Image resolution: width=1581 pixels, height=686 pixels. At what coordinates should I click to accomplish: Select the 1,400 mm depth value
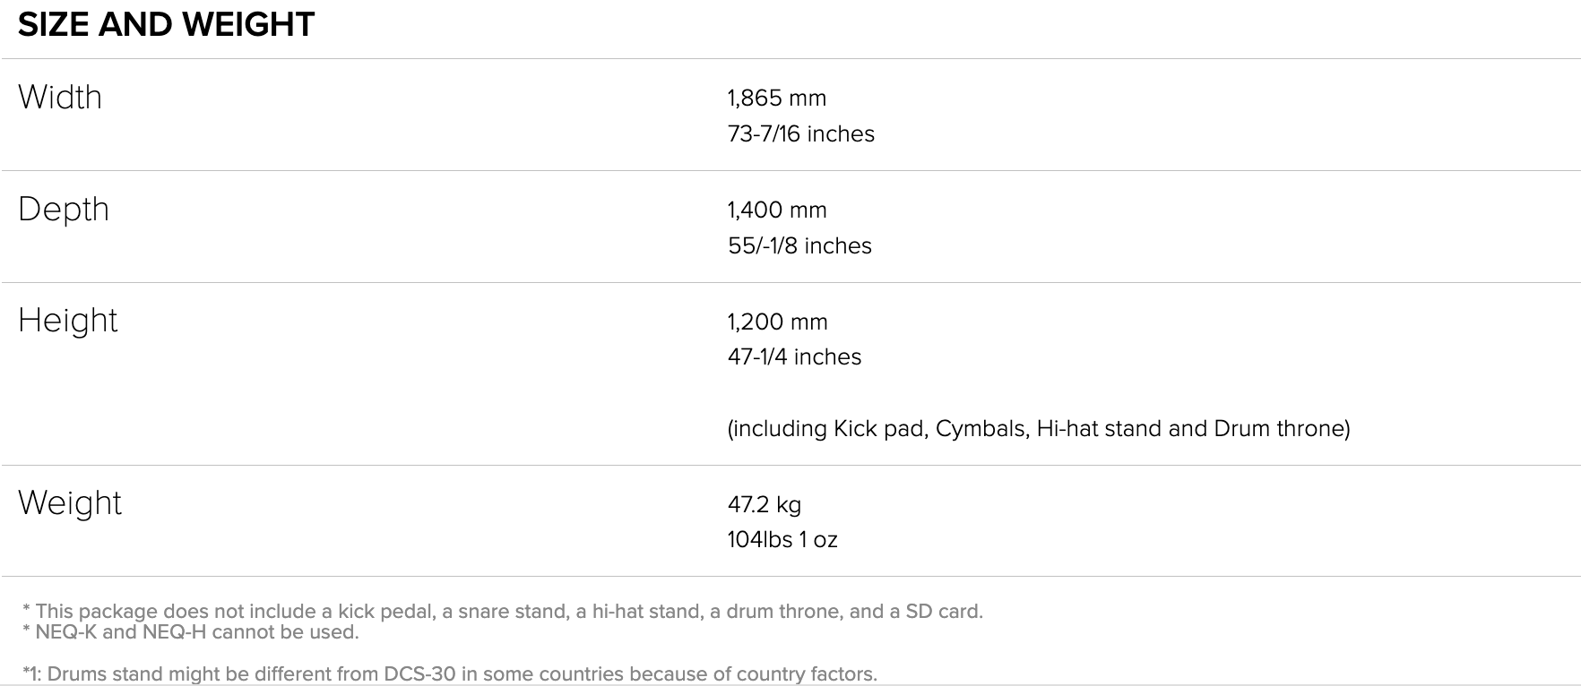tap(776, 210)
